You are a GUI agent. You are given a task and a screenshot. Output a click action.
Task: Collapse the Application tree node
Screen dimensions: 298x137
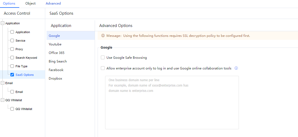[3, 23]
